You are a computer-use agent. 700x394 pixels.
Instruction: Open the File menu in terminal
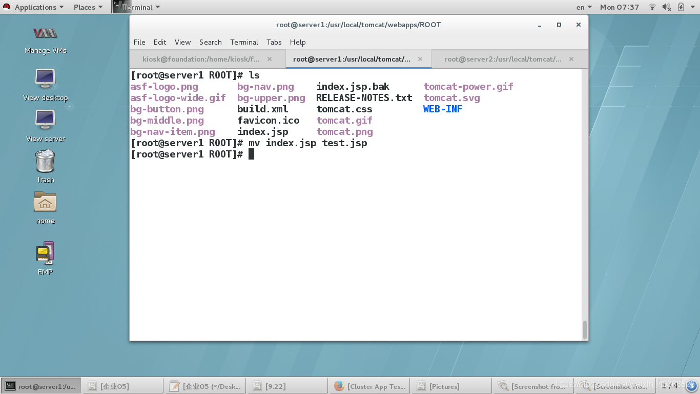[x=139, y=42]
